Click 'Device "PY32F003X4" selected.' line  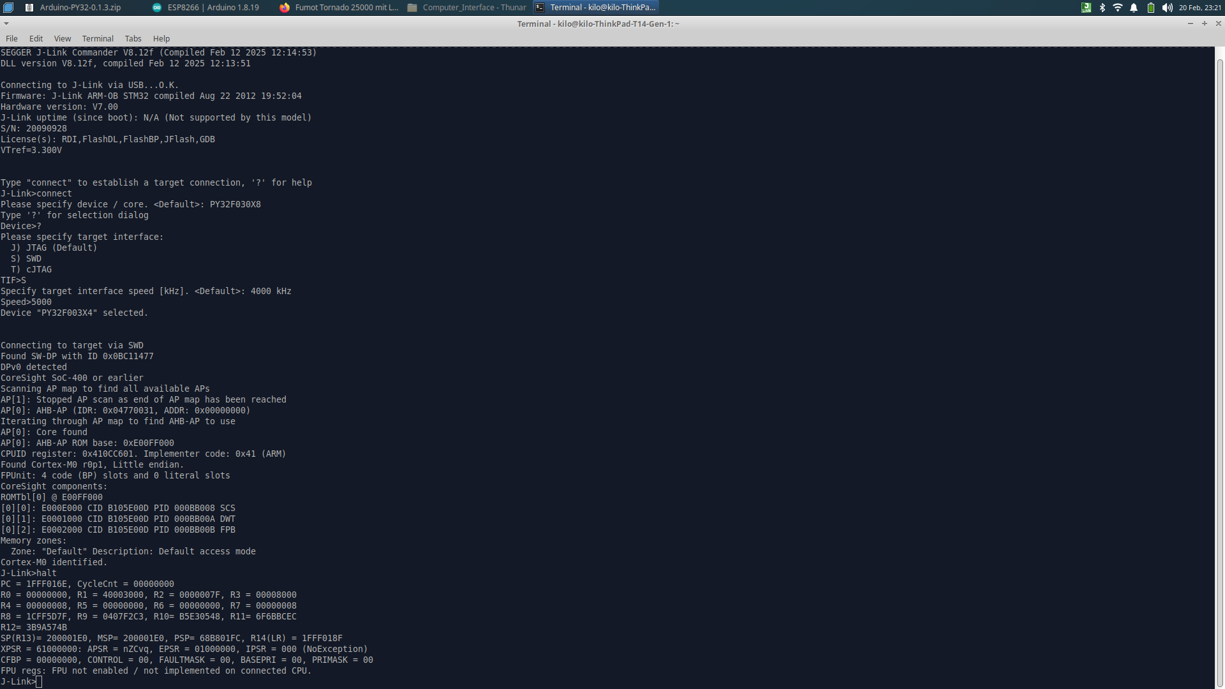tap(74, 313)
